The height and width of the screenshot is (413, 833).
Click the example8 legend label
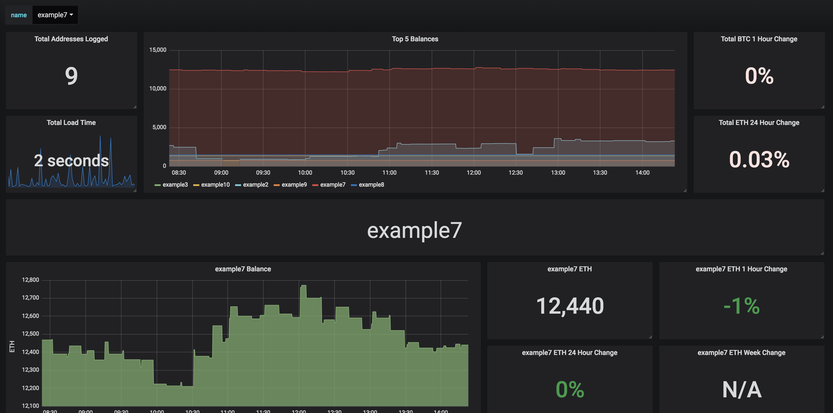tap(371, 185)
